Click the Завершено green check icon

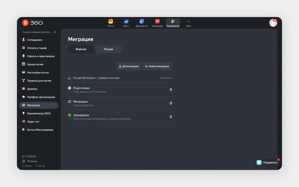click(69, 115)
